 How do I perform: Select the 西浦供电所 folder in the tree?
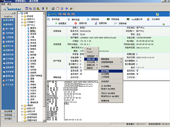(32, 117)
